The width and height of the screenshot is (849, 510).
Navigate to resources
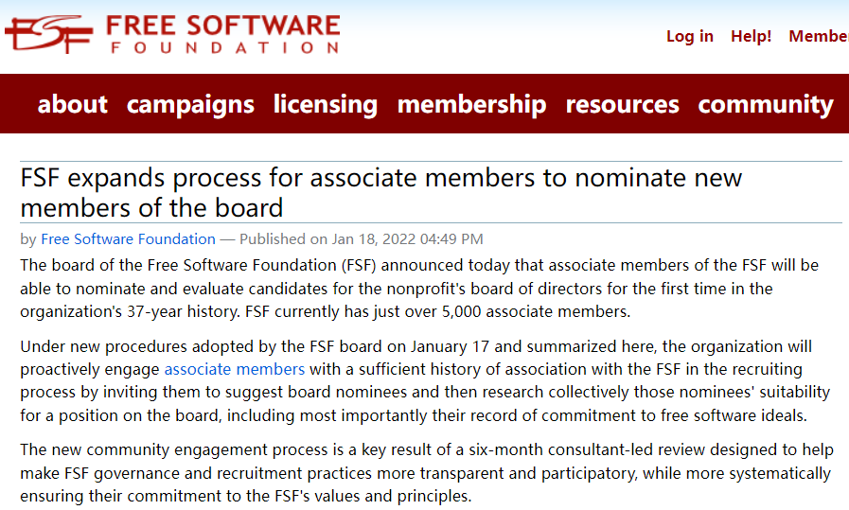(x=622, y=104)
